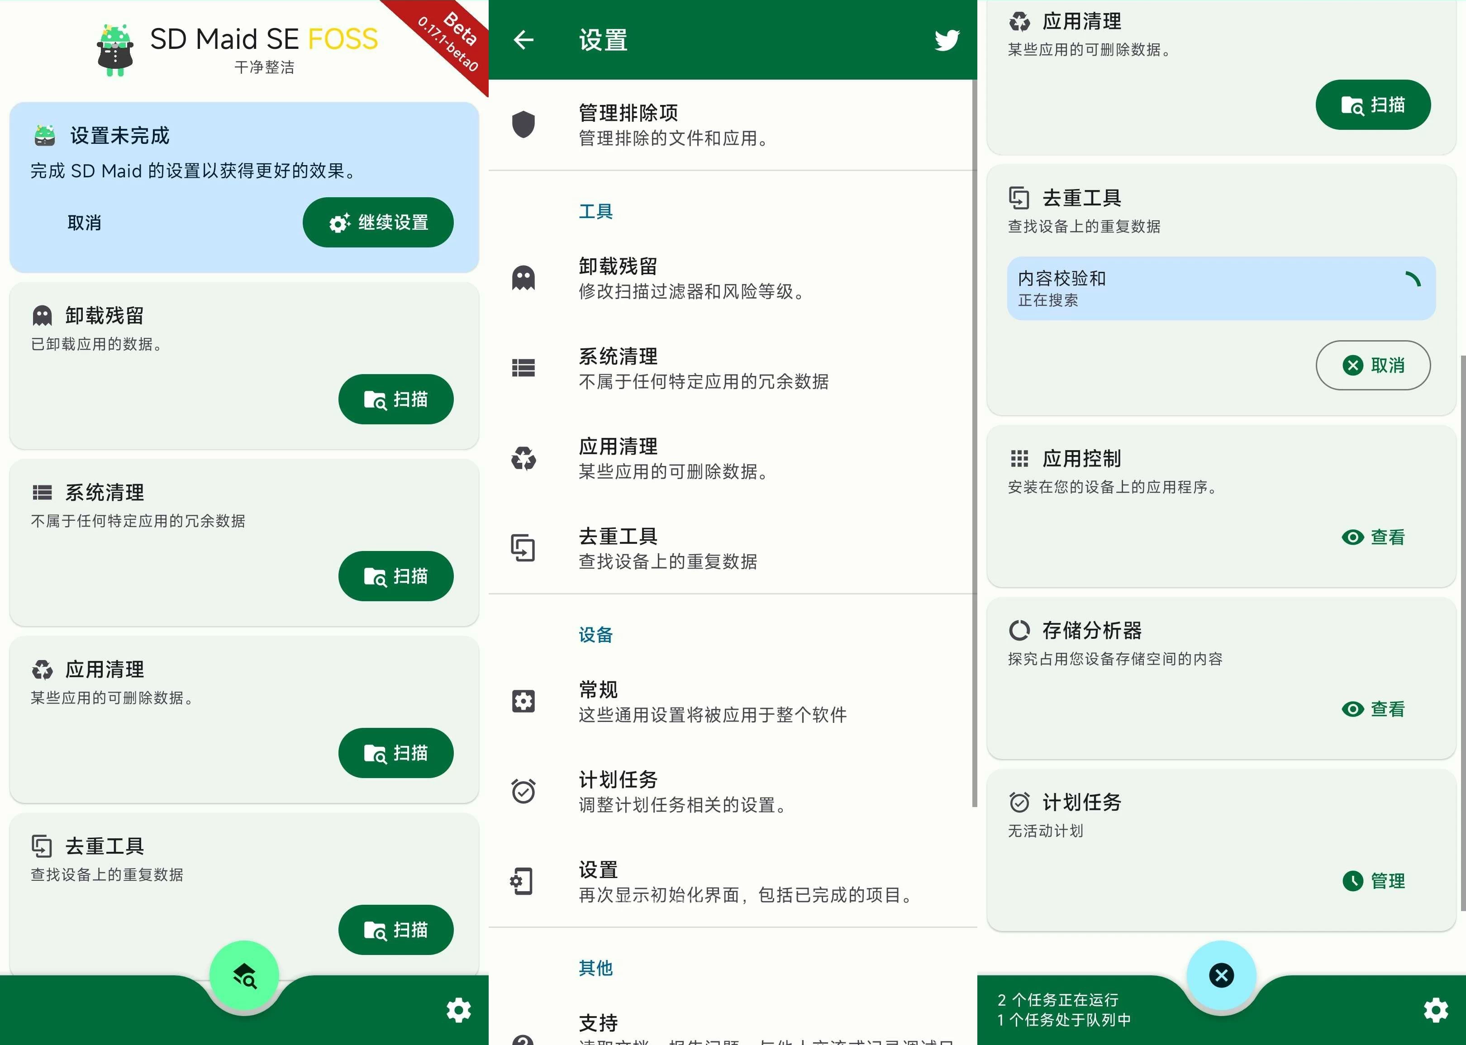Click the shield icon beside 管理排除项
1466x1045 pixels.
pos(523,125)
